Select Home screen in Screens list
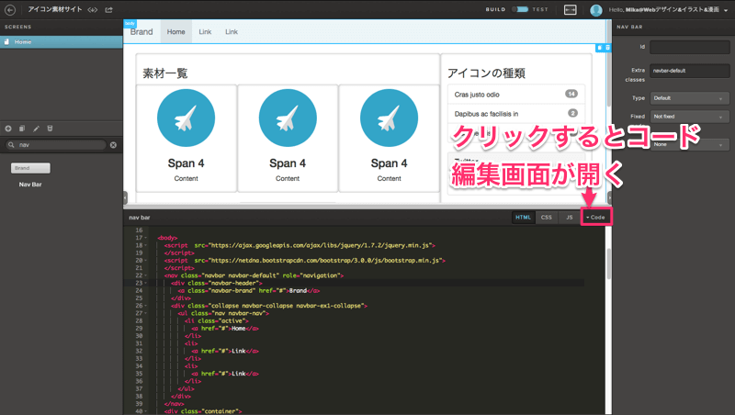The width and height of the screenshot is (735, 415). 62,41
